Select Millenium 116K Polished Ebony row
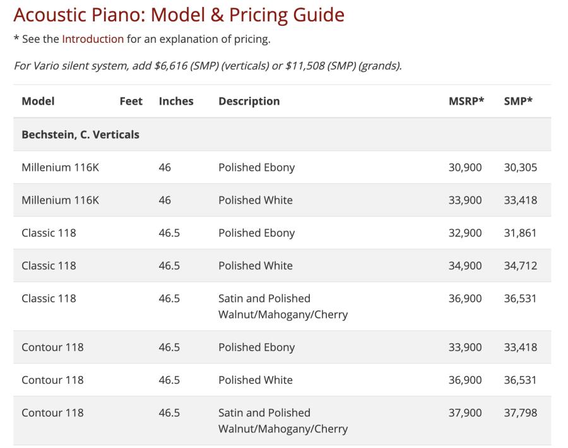This screenshot has height=448, width=568. tap(282, 168)
